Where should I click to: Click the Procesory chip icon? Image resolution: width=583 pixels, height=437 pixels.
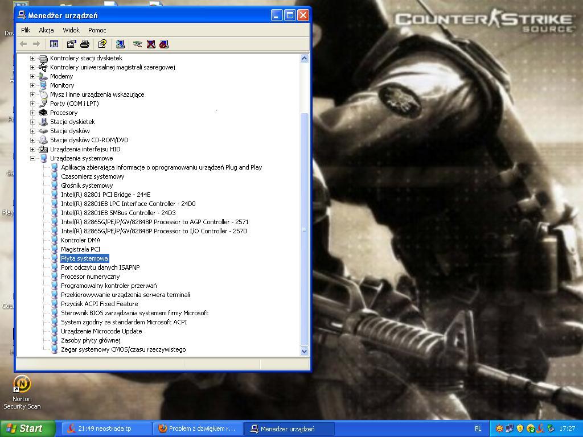[x=43, y=113]
